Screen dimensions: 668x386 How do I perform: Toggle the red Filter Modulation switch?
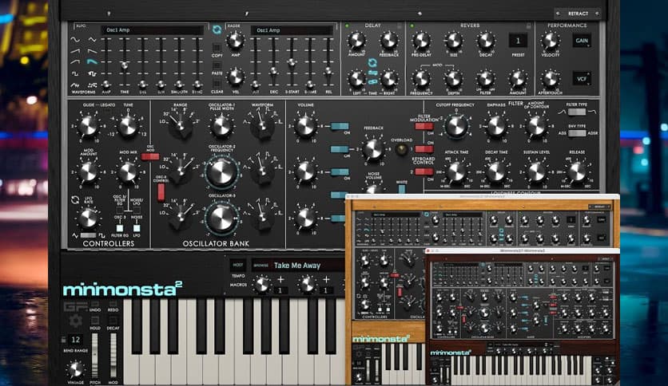click(x=423, y=126)
